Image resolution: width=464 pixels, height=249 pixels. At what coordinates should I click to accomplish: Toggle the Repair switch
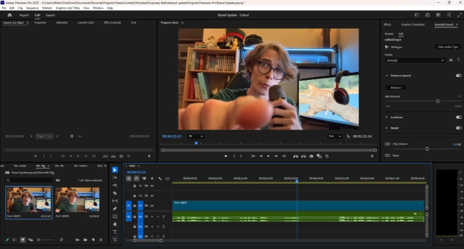459,128
